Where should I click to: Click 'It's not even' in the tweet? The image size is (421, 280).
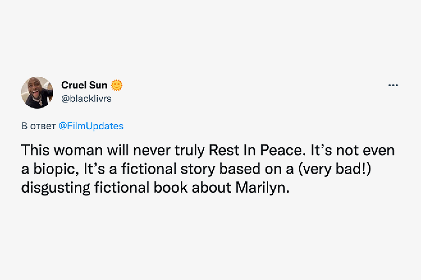[x=353, y=150]
